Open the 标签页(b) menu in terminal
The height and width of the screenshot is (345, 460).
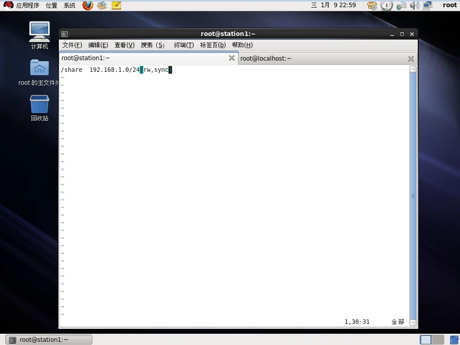213,45
